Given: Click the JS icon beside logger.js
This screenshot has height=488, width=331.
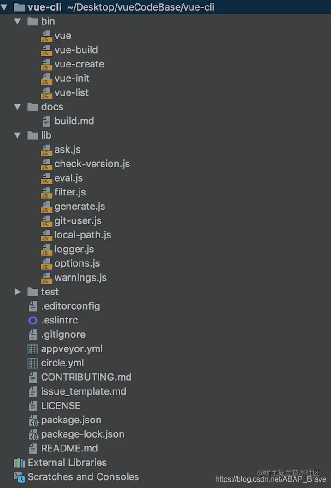Looking at the screenshot, I should (46, 249).
